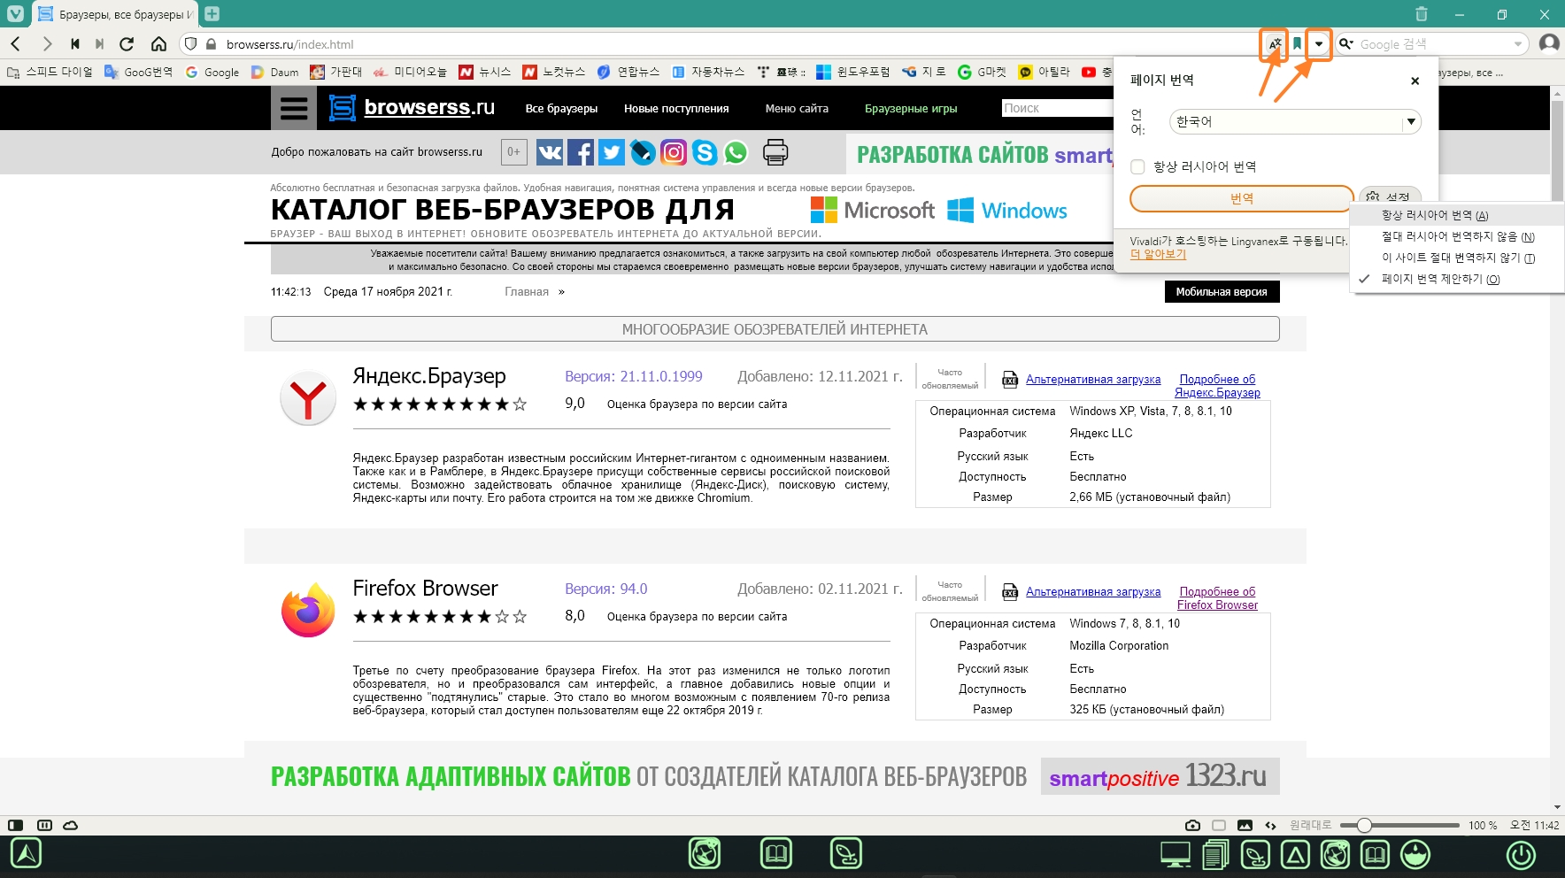
Task: Open the VK social icon
Action: point(550,152)
